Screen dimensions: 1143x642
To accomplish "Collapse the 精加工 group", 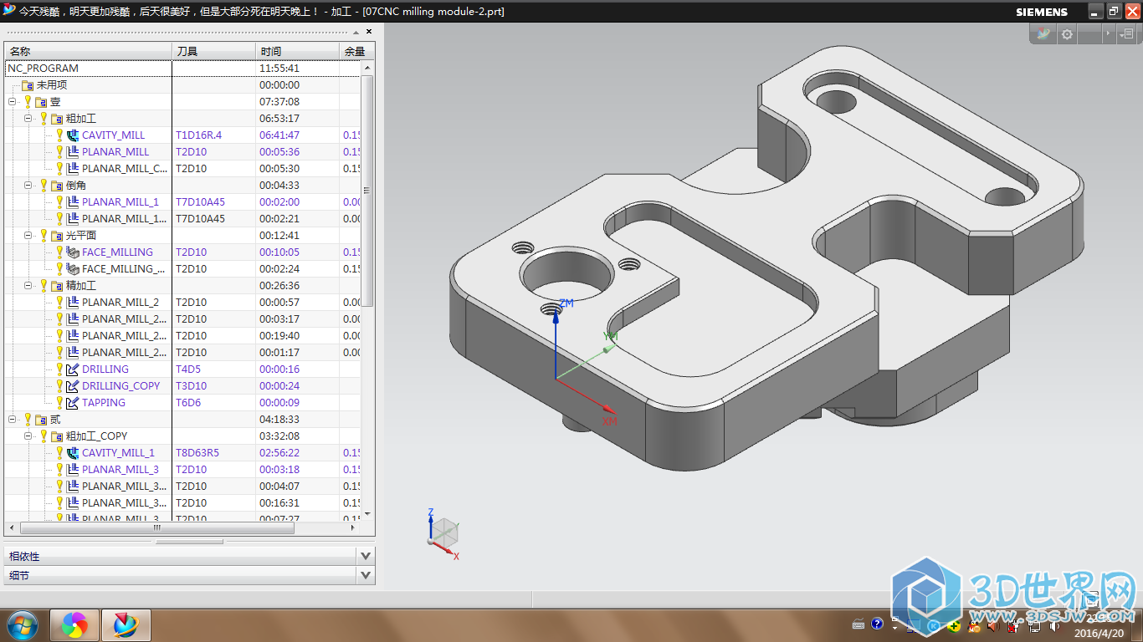I will click(28, 285).
